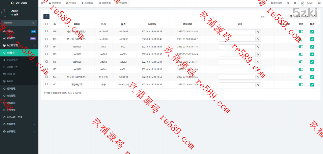Open the export dropdown in table toolbar
Image resolution: width=323 pixels, height=154 pixels.
coord(307,17)
